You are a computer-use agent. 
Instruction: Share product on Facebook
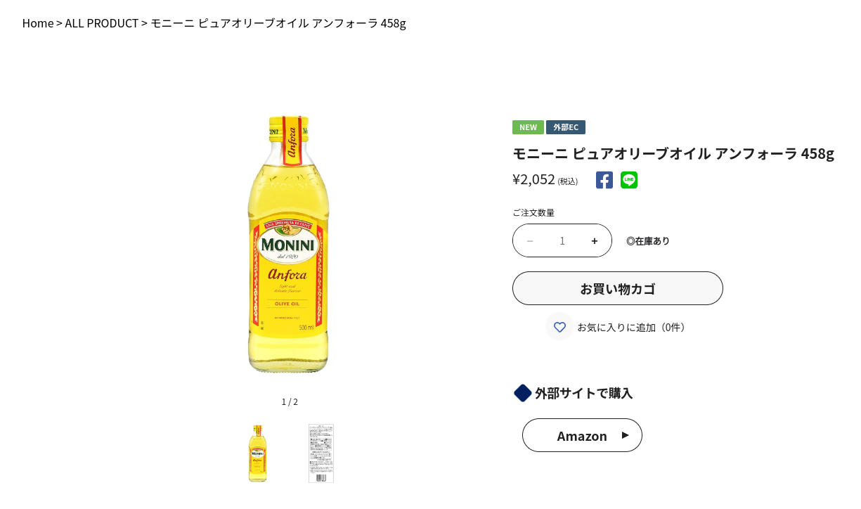pos(604,180)
